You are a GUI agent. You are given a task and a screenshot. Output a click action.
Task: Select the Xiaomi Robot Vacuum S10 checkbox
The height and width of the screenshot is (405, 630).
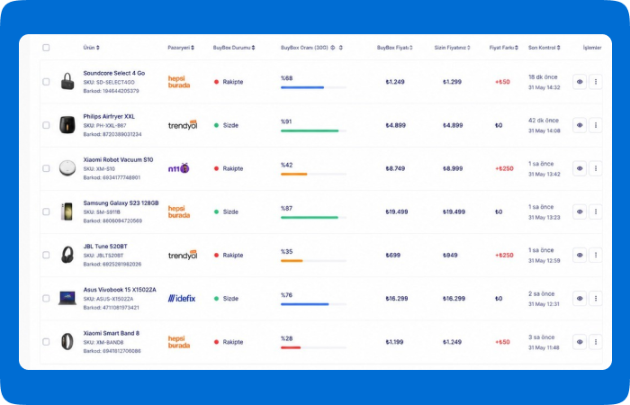[x=46, y=168]
